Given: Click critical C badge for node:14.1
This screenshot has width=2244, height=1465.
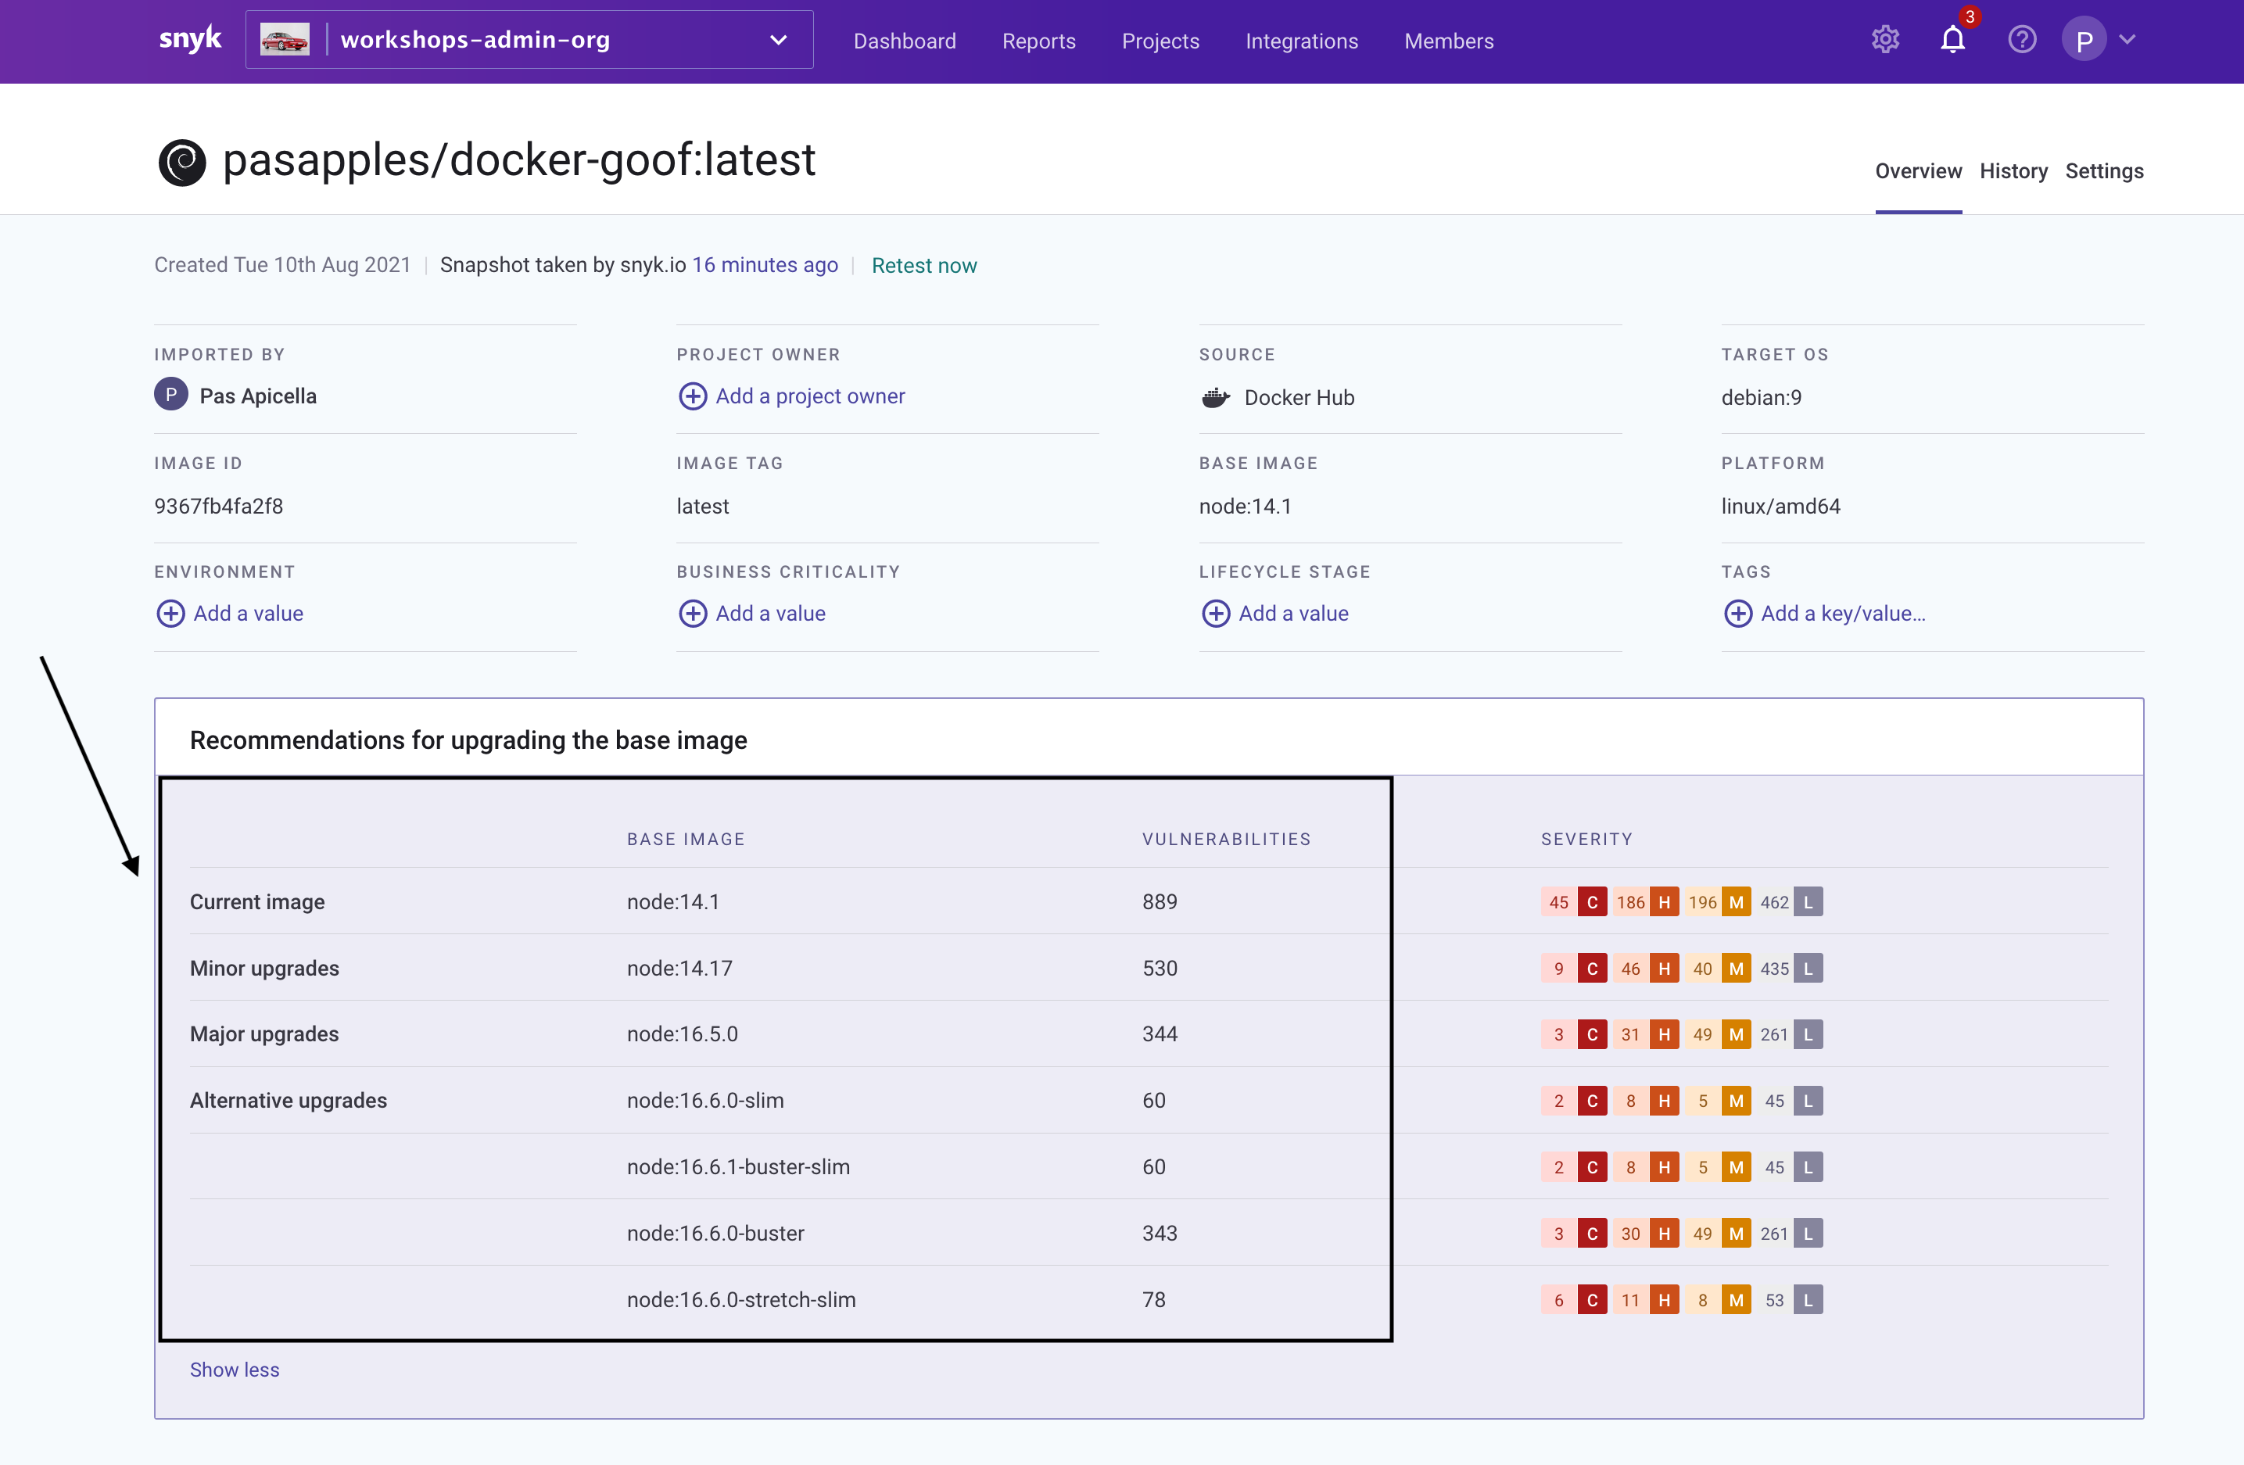Looking at the screenshot, I should (1592, 902).
